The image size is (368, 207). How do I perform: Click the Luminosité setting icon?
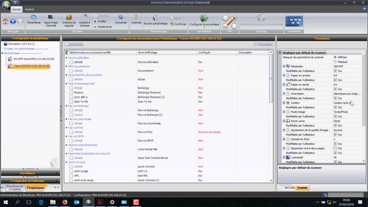288,158
